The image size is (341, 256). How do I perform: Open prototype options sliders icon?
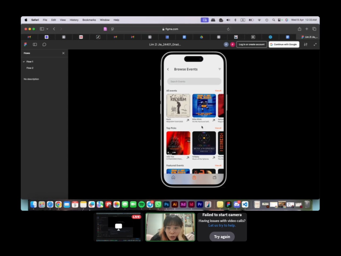[x=306, y=45]
